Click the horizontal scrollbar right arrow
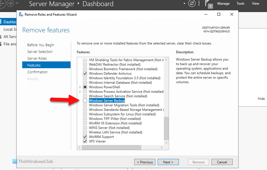 [161, 148]
